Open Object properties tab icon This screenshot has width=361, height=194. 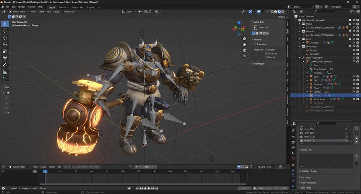point(293,165)
